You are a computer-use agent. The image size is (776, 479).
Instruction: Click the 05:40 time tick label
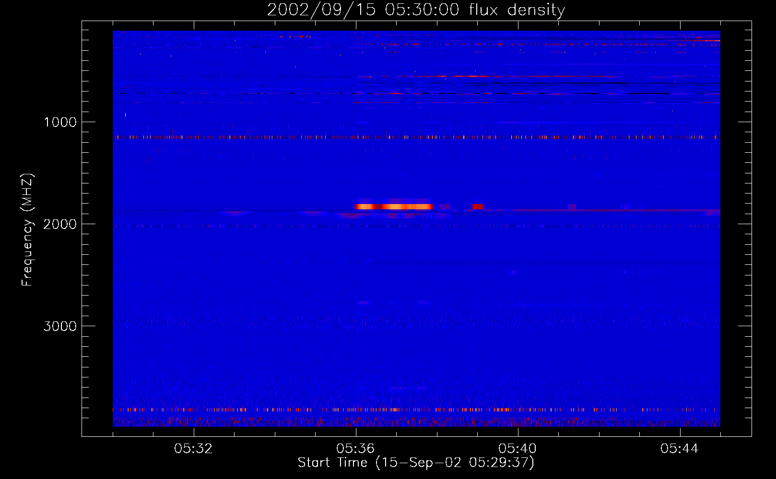pyautogui.click(x=517, y=449)
